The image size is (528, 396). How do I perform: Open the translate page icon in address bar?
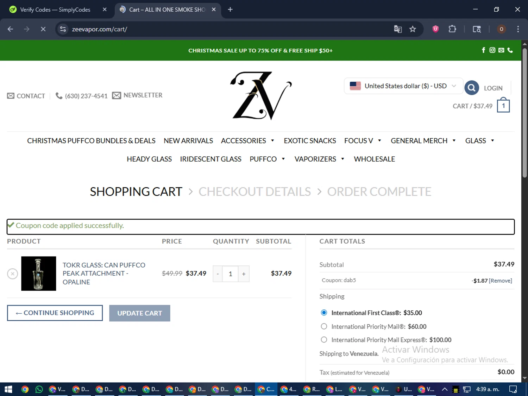pos(398,29)
